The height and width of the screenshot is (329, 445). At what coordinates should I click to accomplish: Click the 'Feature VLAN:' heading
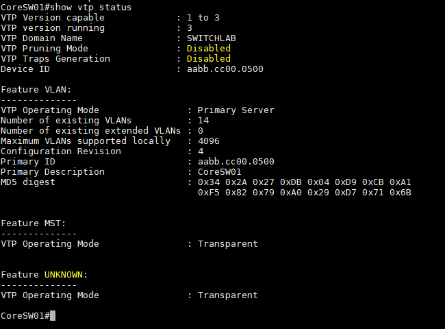(x=36, y=90)
